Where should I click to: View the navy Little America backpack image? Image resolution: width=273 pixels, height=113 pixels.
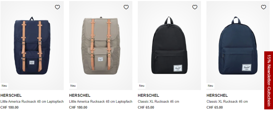point(32,46)
